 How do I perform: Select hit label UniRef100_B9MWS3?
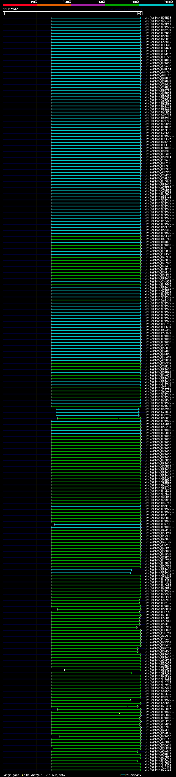tap(158, 33)
